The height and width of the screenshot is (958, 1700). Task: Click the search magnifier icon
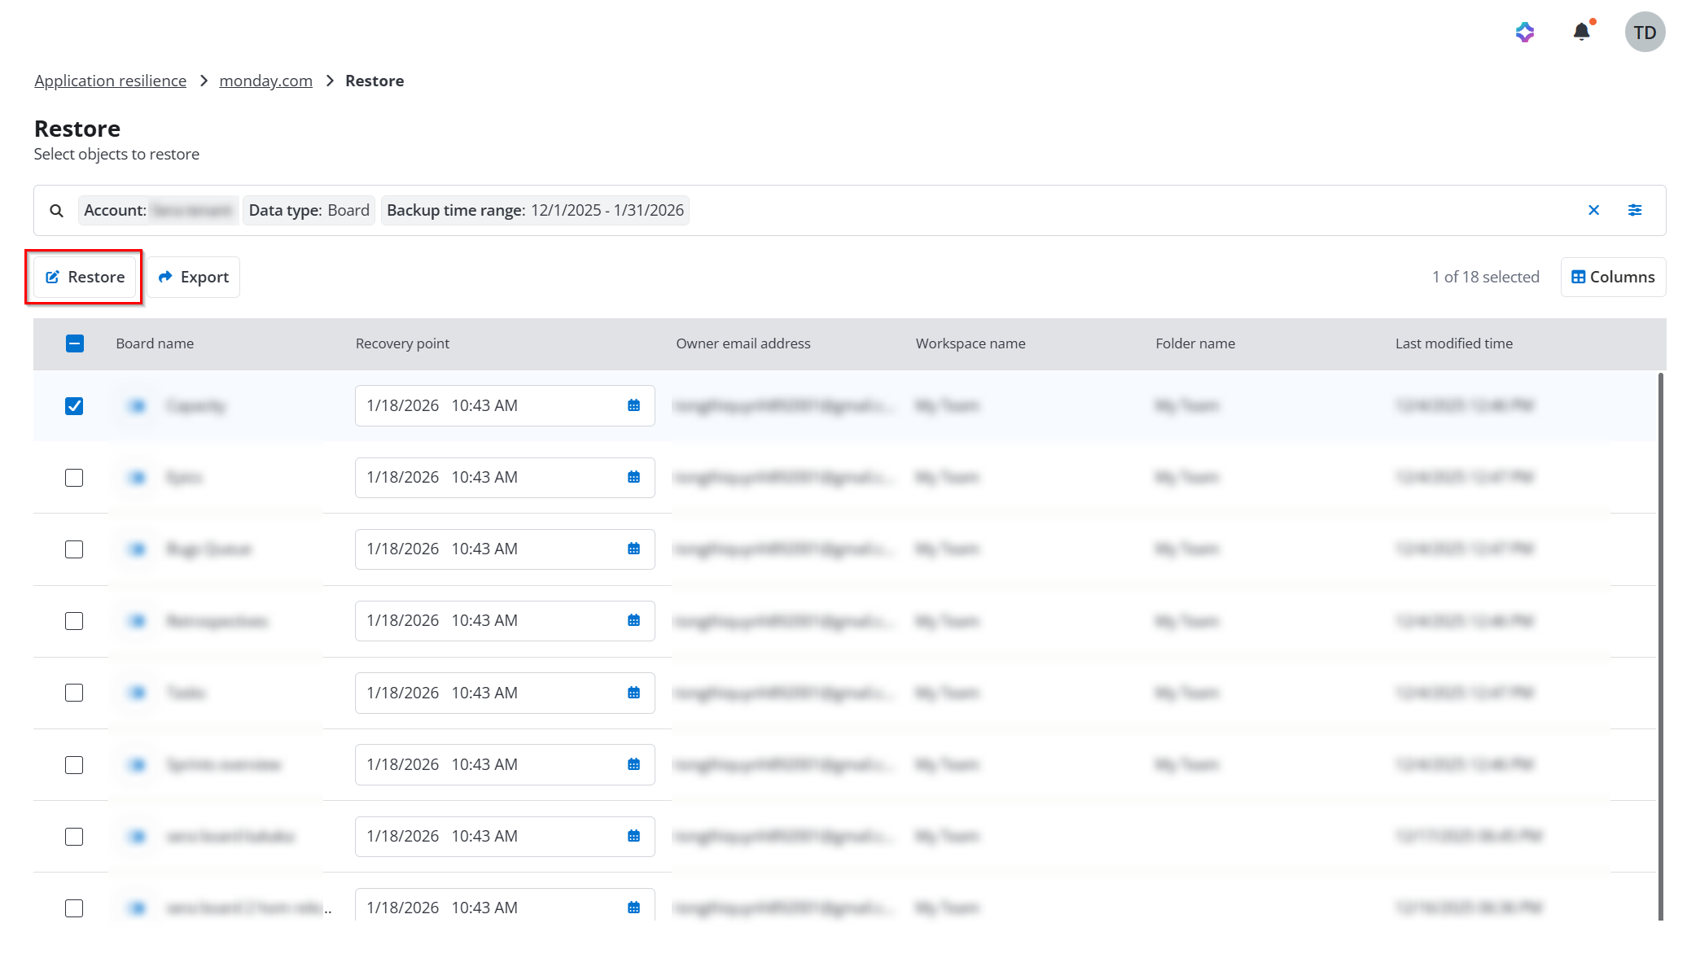pos(56,211)
